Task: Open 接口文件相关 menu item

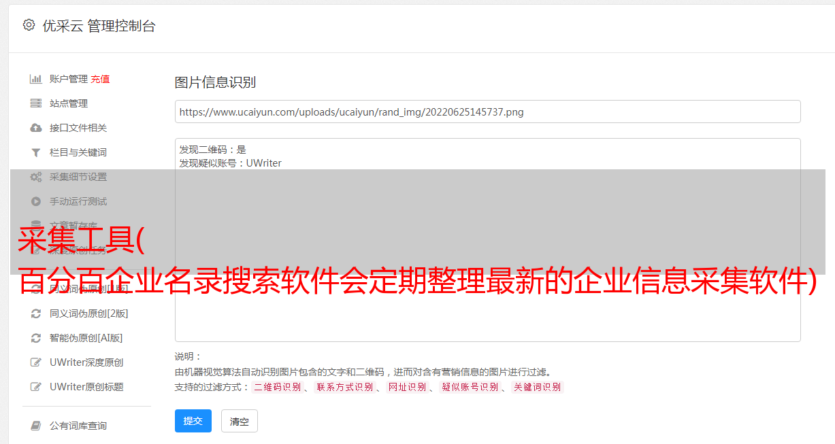Action: [x=78, y=128]
